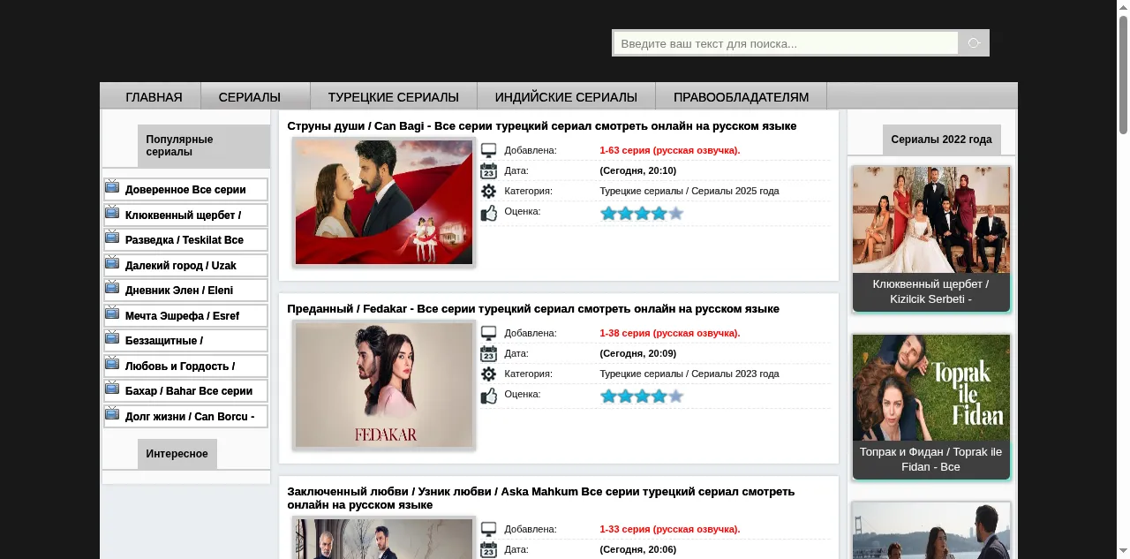
Task: Click TV icon beside Разведка / Teskilat
Action: (x=112, y=237)
